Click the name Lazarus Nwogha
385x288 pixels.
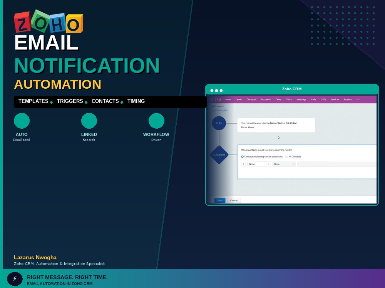point(35,257)
